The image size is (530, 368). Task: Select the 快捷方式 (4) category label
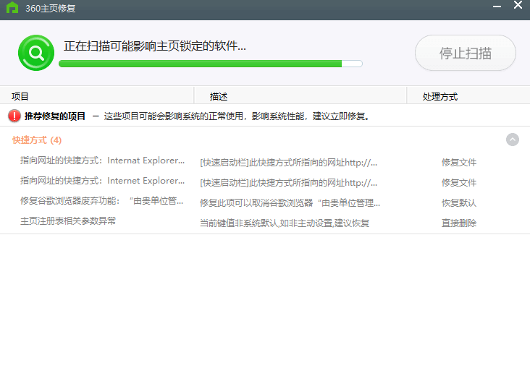pos(37,140)
